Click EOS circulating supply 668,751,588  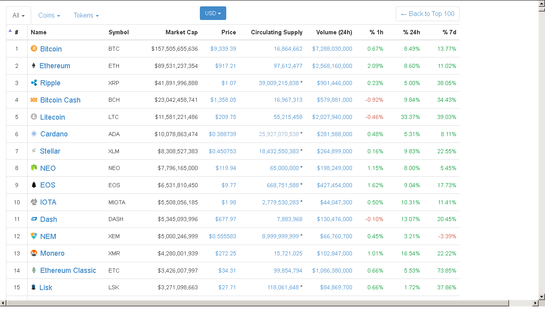click(283, 185)
